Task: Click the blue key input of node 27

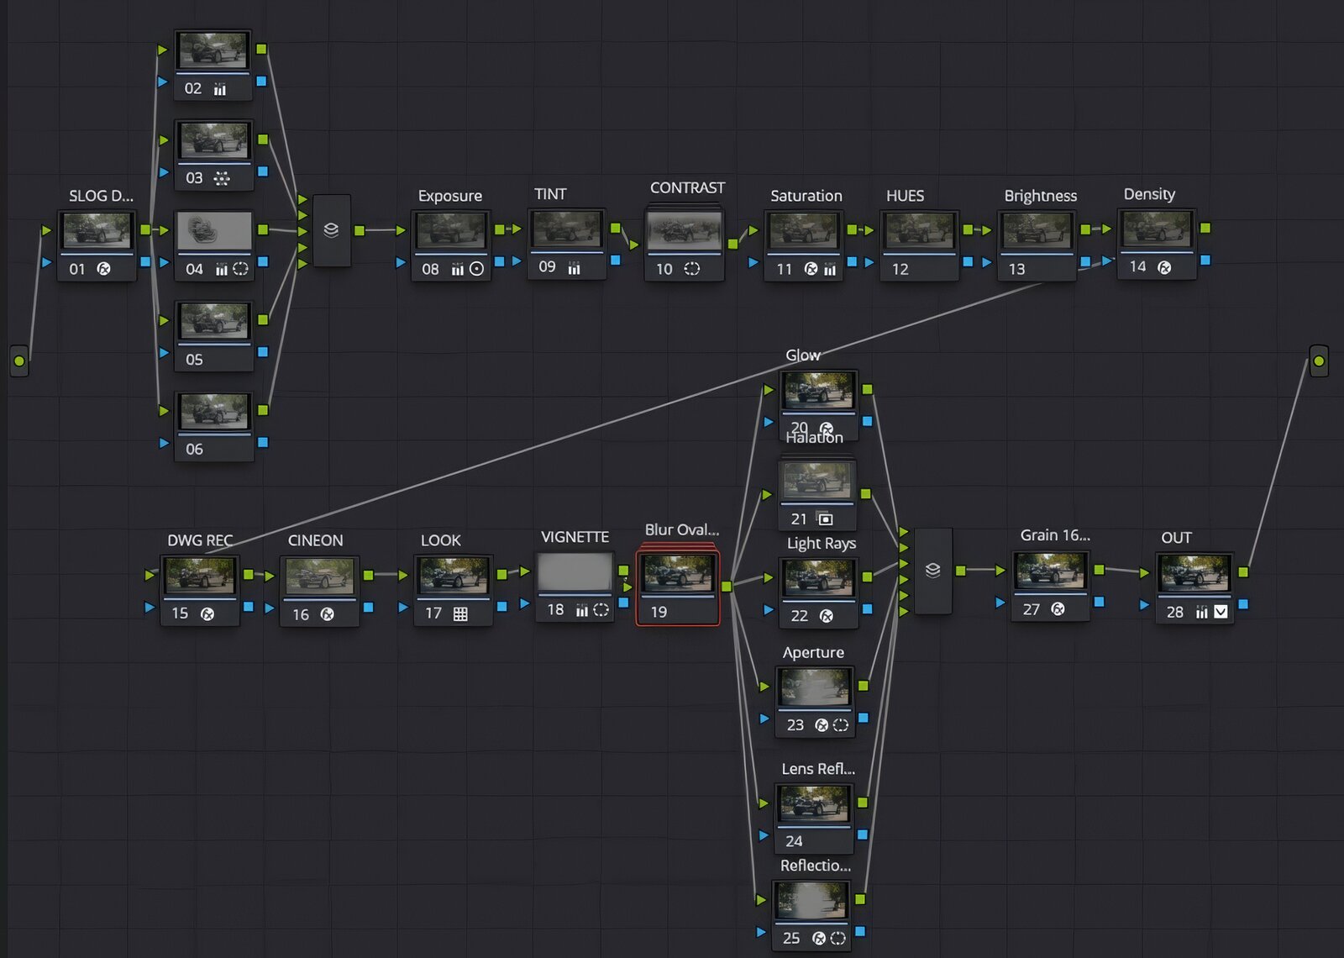Action: [x=1000, y=603]
